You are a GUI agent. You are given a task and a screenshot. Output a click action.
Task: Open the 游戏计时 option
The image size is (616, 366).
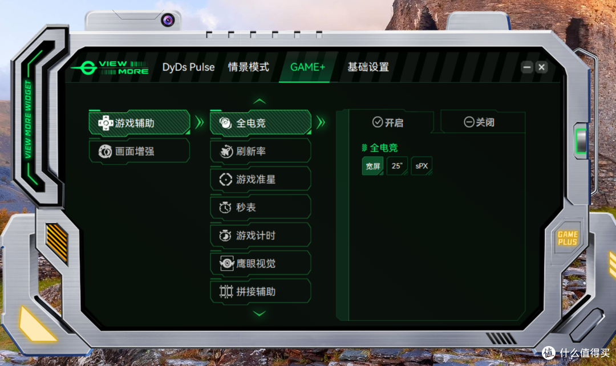click(261, 235)
